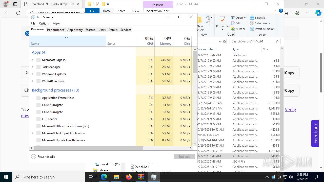324x182 pixels.
Task: Click the Edge Collections icon
Action: [286, 13]
